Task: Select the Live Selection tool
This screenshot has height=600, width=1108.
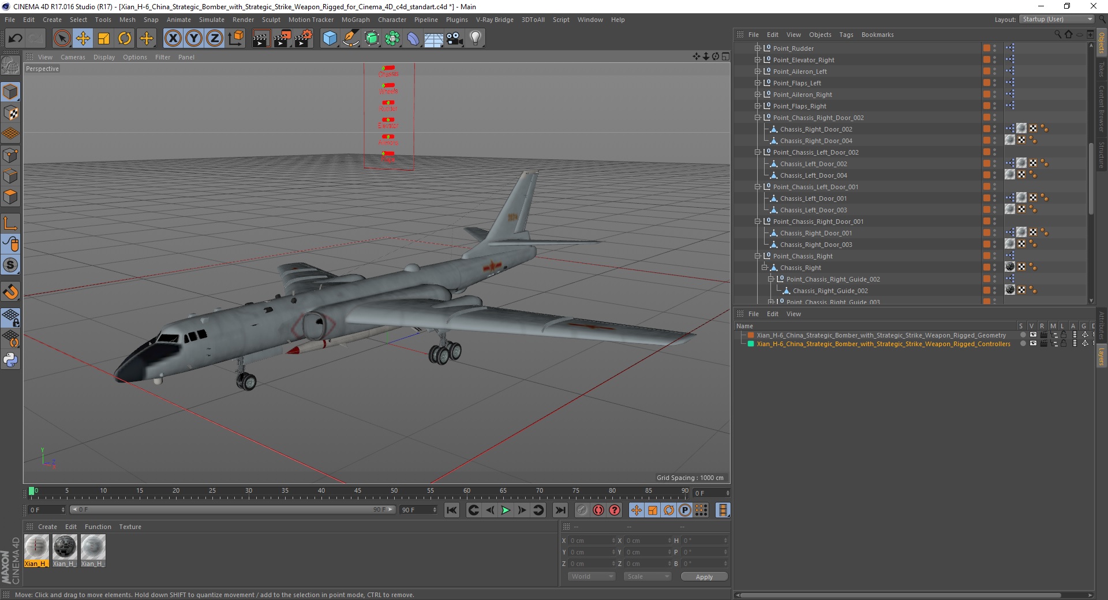Action: pyautogui.click(x=62, y=39)
